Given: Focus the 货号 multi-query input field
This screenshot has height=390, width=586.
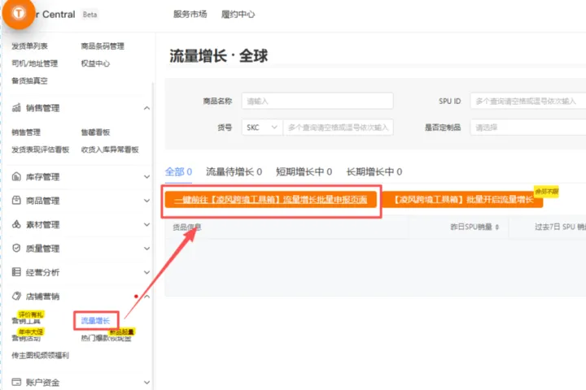Looking at the screenshot, I should [x=339, y=128].
